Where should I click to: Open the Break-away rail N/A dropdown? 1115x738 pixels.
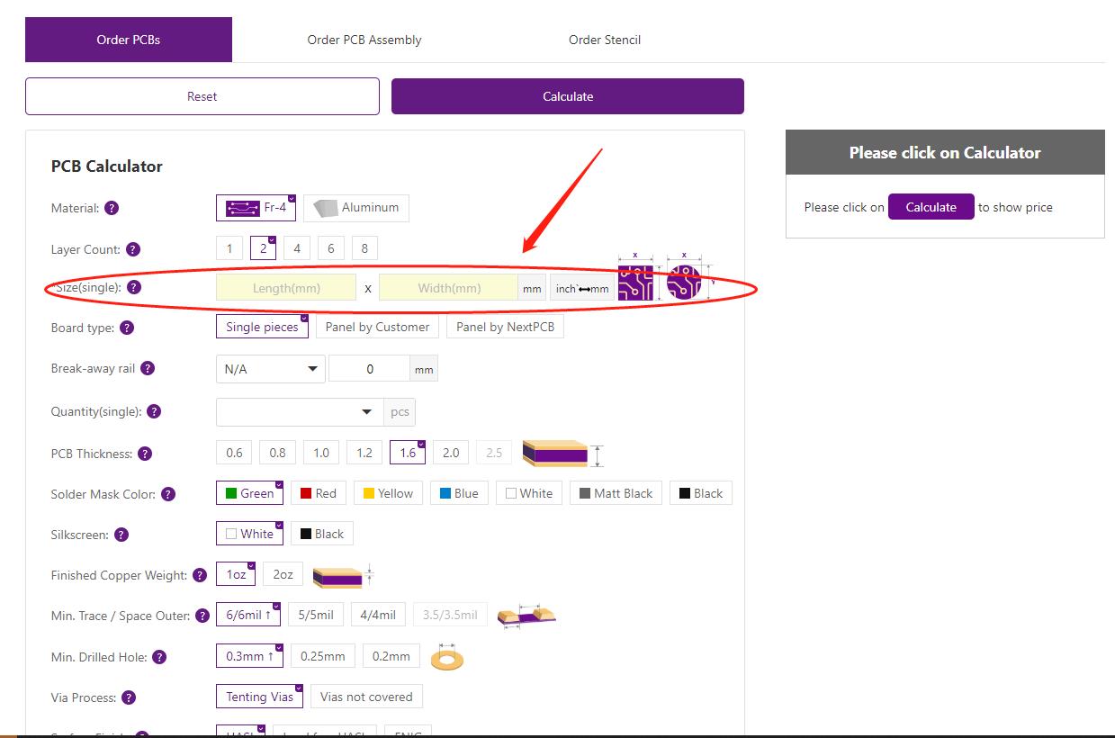(271, 369)
